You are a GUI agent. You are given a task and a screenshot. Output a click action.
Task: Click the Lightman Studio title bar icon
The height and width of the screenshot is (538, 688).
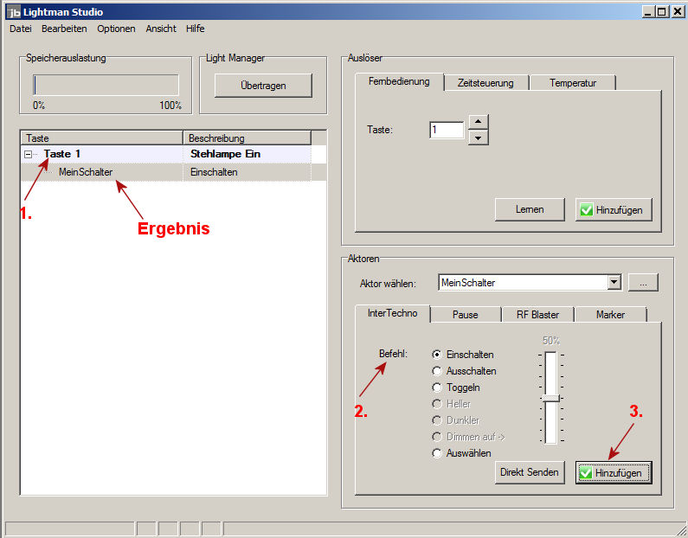click(x=12, y=11)
